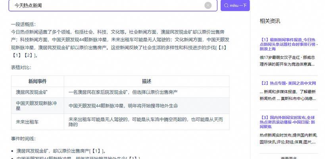Click the 事件时间线 label
The width and height of the screenshot is (325, 159).
click(23, 139)
